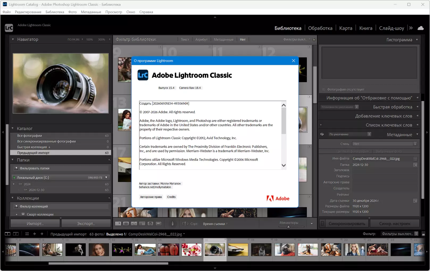The width and height of the screenshot is (430, 271).
Task: Click the Папка go-to-folder arrow icon
Action: 415,165
